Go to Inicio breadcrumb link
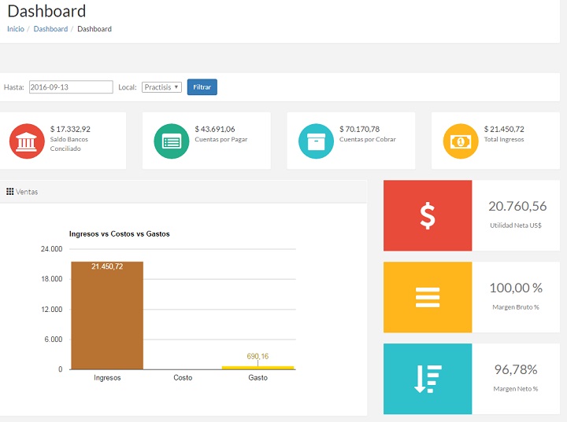This screenshot has height=422, width=567. tap(16, 29)
